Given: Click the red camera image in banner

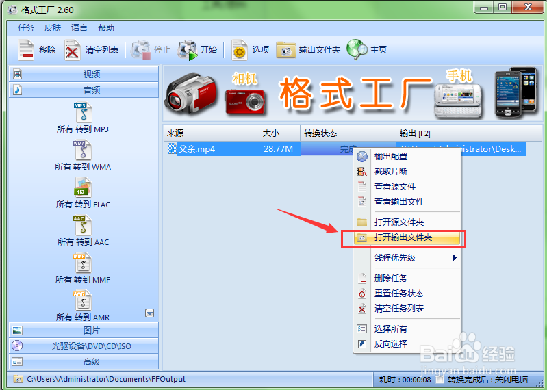Looking at the screenshot, I should (245, 101).
